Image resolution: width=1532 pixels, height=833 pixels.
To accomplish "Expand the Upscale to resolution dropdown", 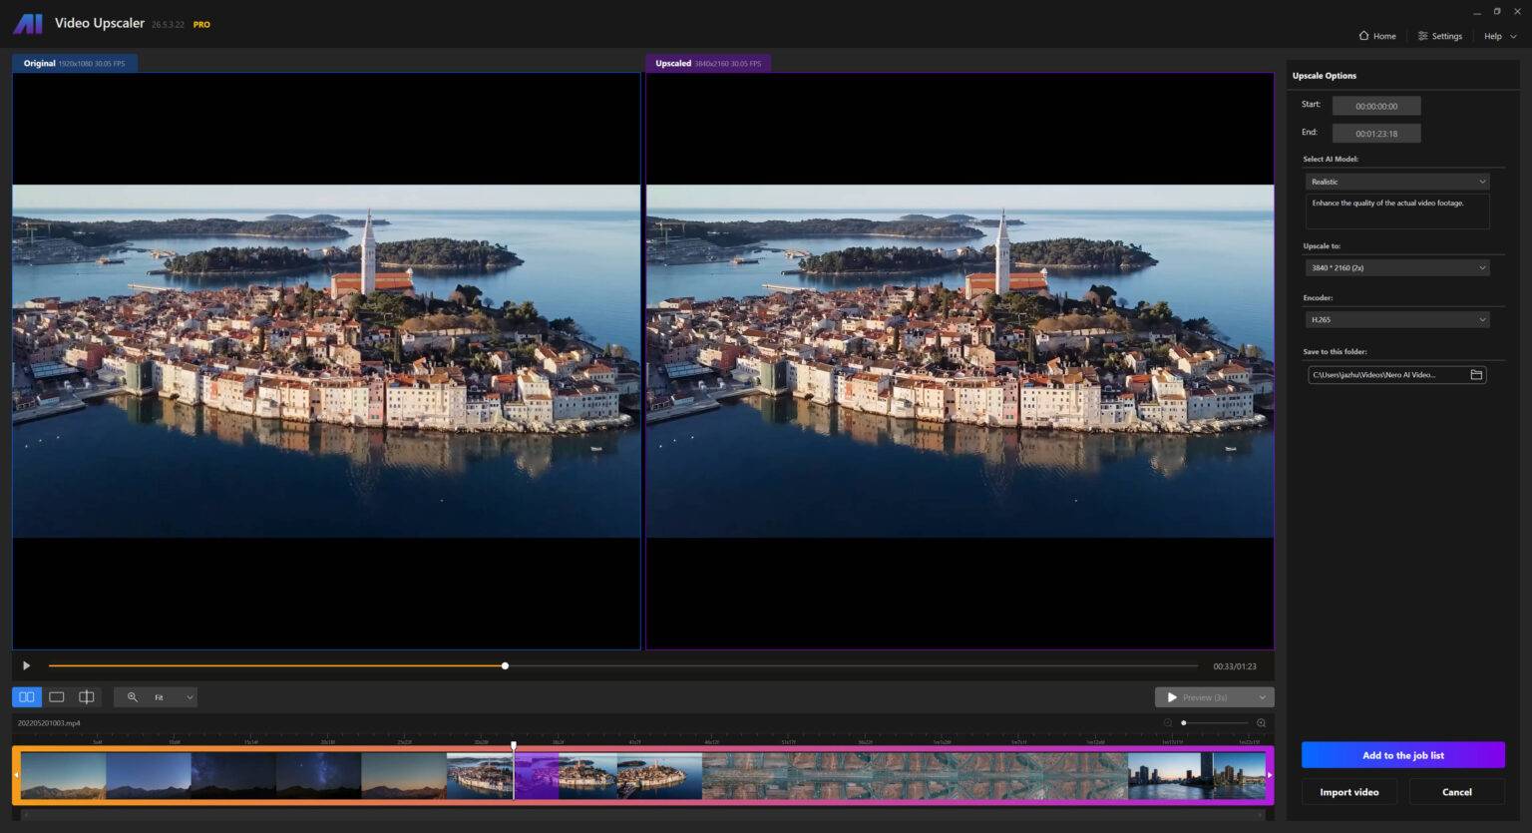I will tap(1396, 267).
